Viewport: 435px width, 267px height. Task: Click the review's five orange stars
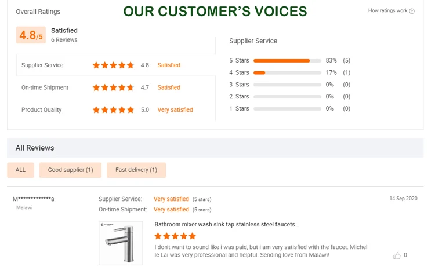pyautogui.click(x=175, y=236)
